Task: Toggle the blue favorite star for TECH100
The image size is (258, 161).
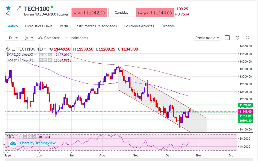Action: pos(8,8)
